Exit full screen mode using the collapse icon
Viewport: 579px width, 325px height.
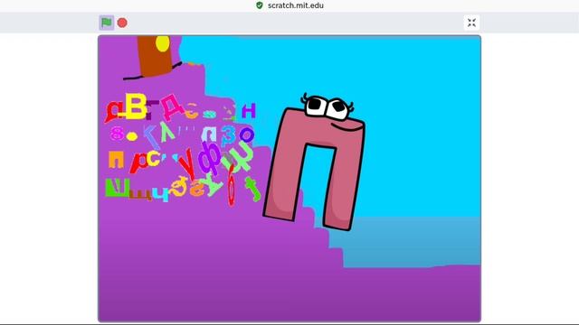click(x=471, y=23)
